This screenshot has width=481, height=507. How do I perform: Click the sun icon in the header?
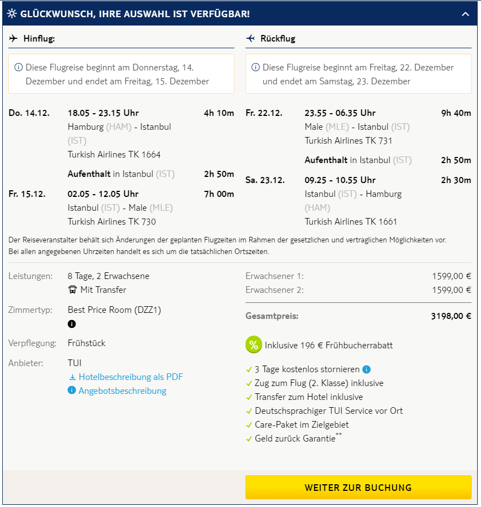click(12, 14)
